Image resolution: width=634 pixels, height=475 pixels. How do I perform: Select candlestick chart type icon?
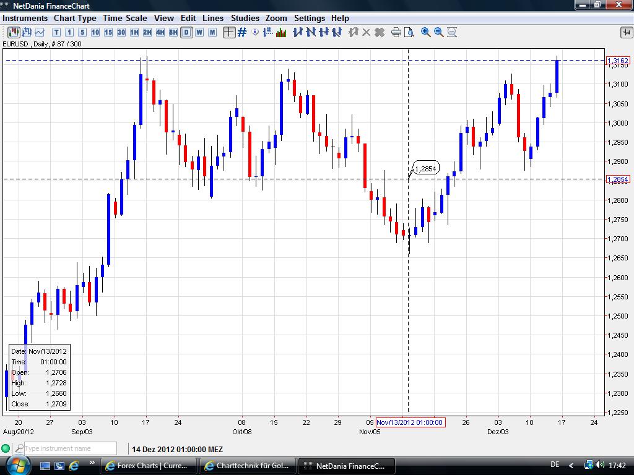14,32
